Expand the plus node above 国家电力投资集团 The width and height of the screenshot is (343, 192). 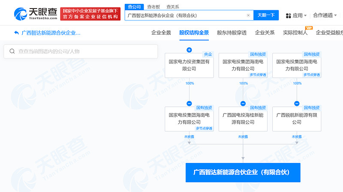point(189,50)
